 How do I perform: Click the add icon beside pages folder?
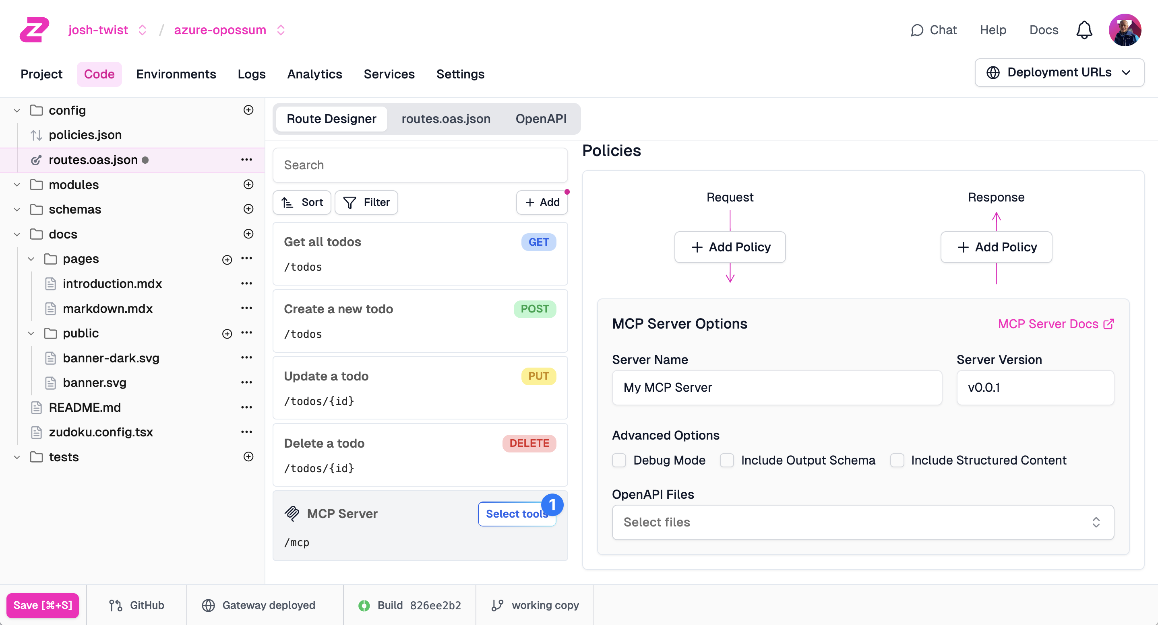tap(227, 259)
